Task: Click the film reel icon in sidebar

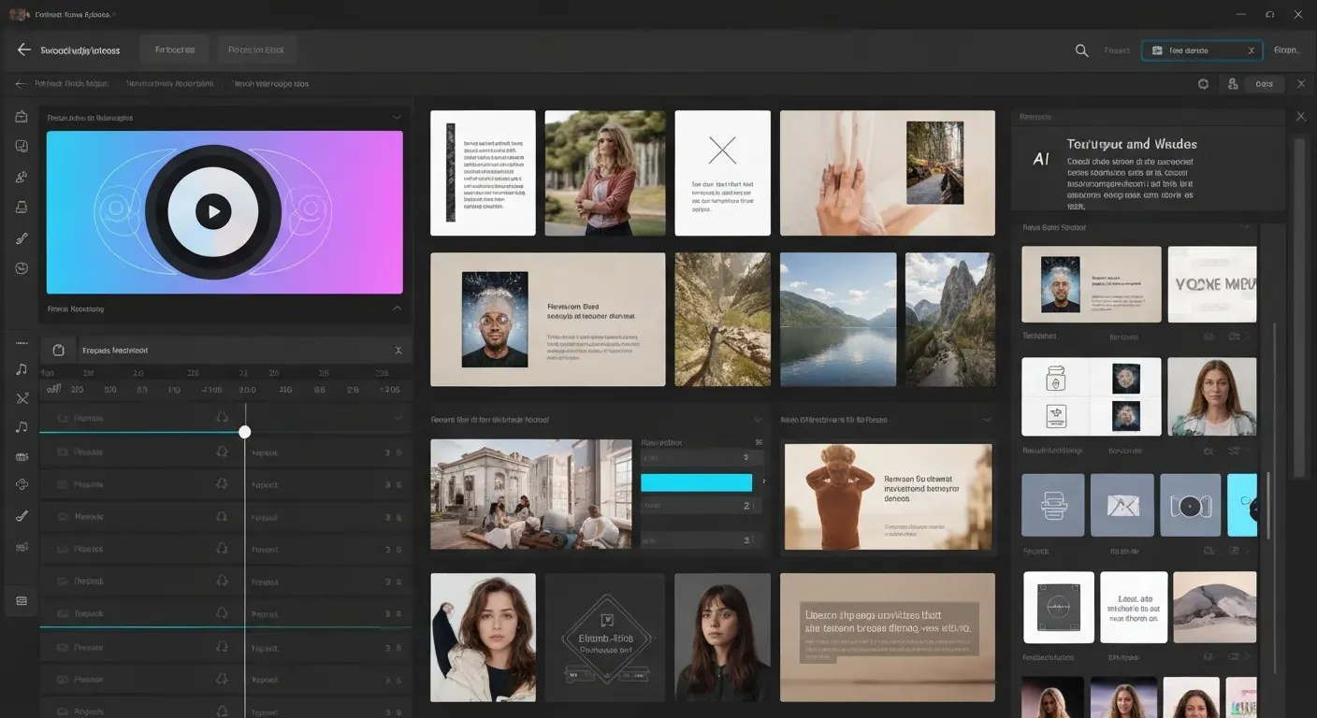Action: [x=22, y=455]
